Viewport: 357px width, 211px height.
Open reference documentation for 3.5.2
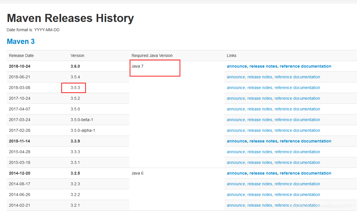(x=297, y=98)
